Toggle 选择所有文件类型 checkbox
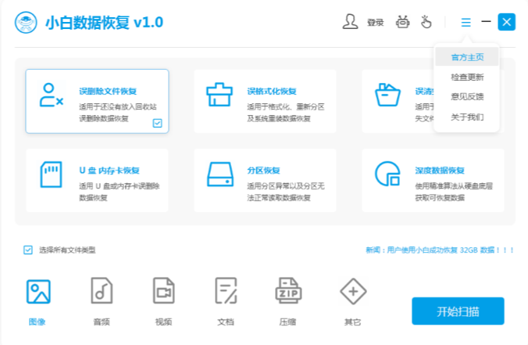The width and height of the screenshot is (528, 345). click(28, 250)
